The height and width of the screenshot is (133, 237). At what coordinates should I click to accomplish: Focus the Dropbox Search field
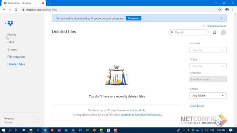tap(188, 32)
